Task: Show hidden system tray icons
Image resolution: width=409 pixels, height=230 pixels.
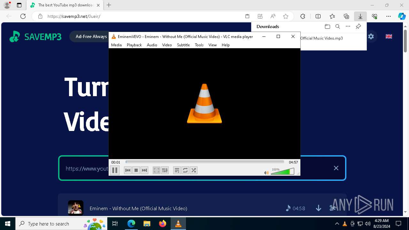Action: point(337,224)
